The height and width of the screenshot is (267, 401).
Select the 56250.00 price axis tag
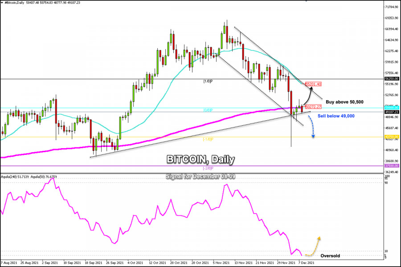[392, 79]
